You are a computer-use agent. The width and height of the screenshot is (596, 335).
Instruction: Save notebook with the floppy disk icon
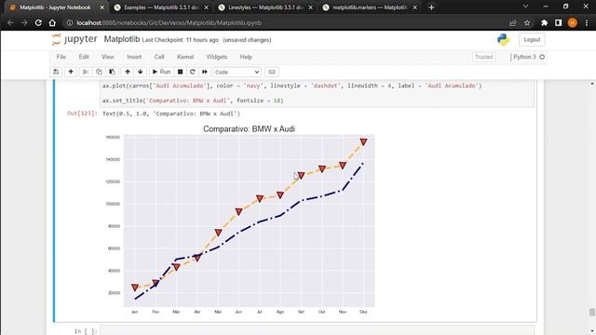click(56, 72)
